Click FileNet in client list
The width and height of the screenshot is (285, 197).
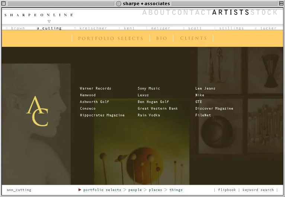(203, 115)
